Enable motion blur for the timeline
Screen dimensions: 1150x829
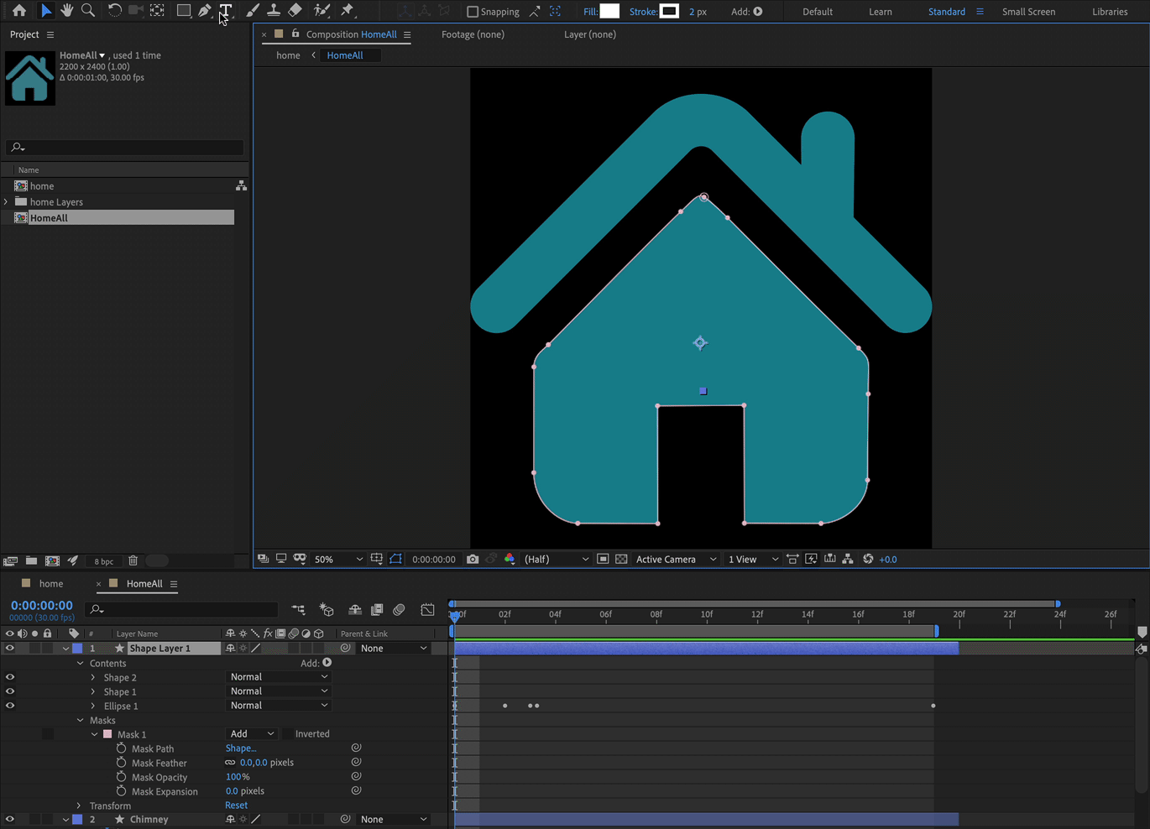tap(400, 610)
